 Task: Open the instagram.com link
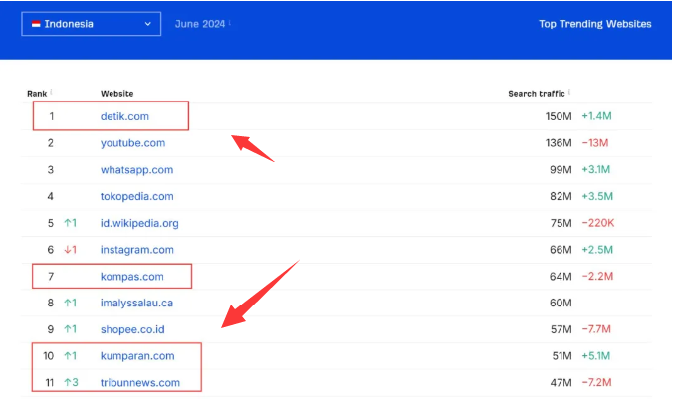[x=137, y=250]
